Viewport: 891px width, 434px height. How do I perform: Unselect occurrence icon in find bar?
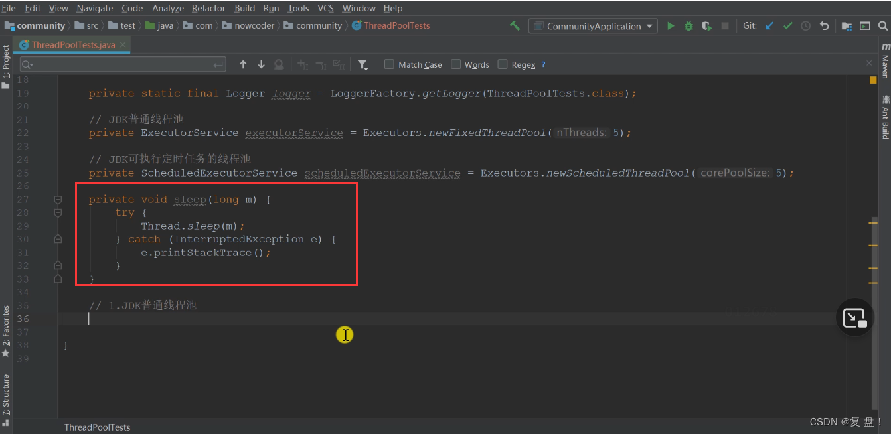coord(321,64)
